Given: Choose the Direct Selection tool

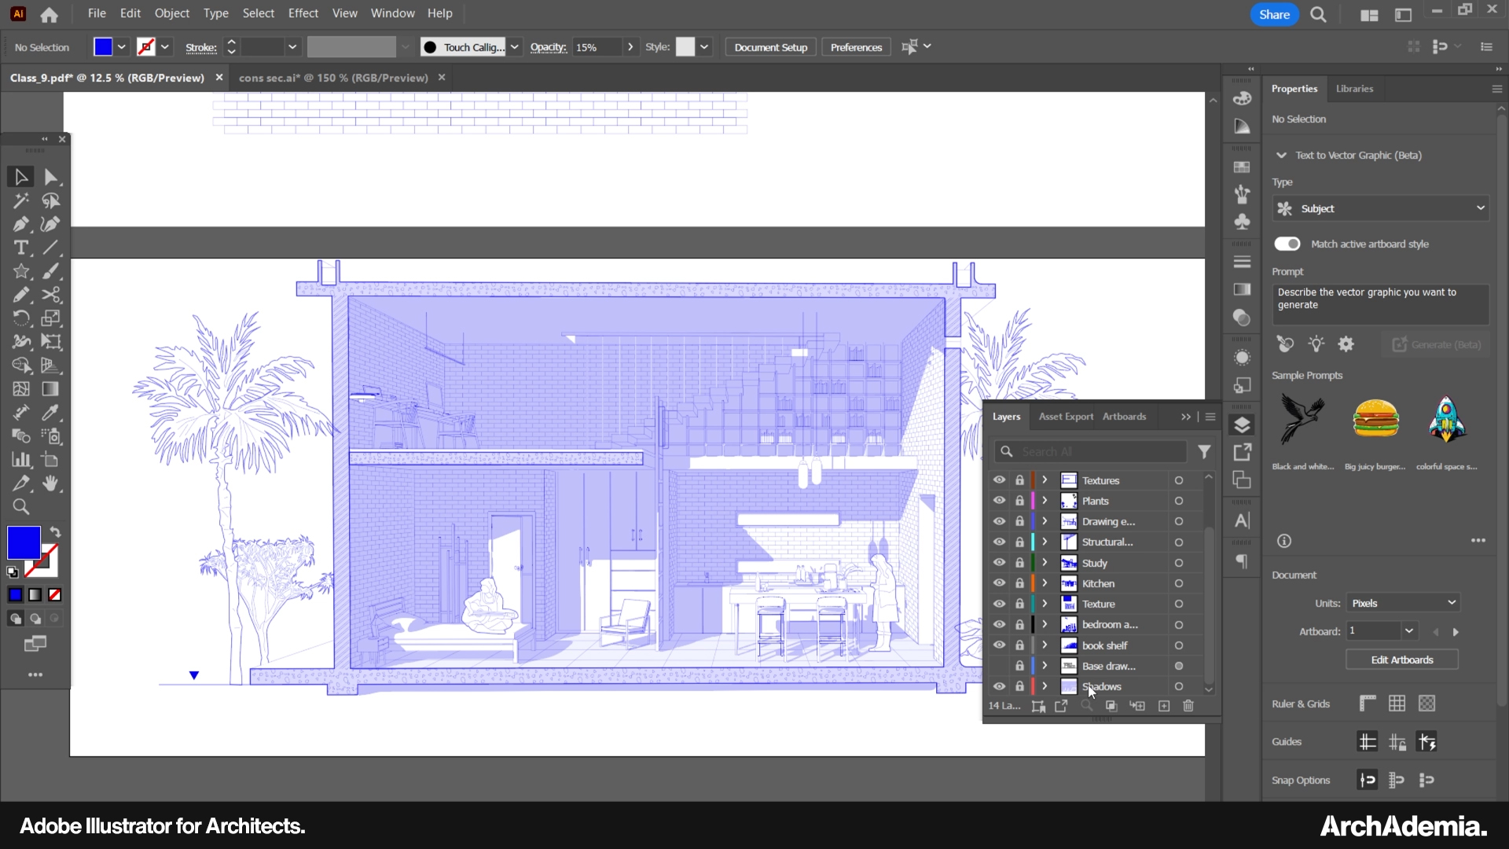Looking at the screenshot, I should [51, 178].
